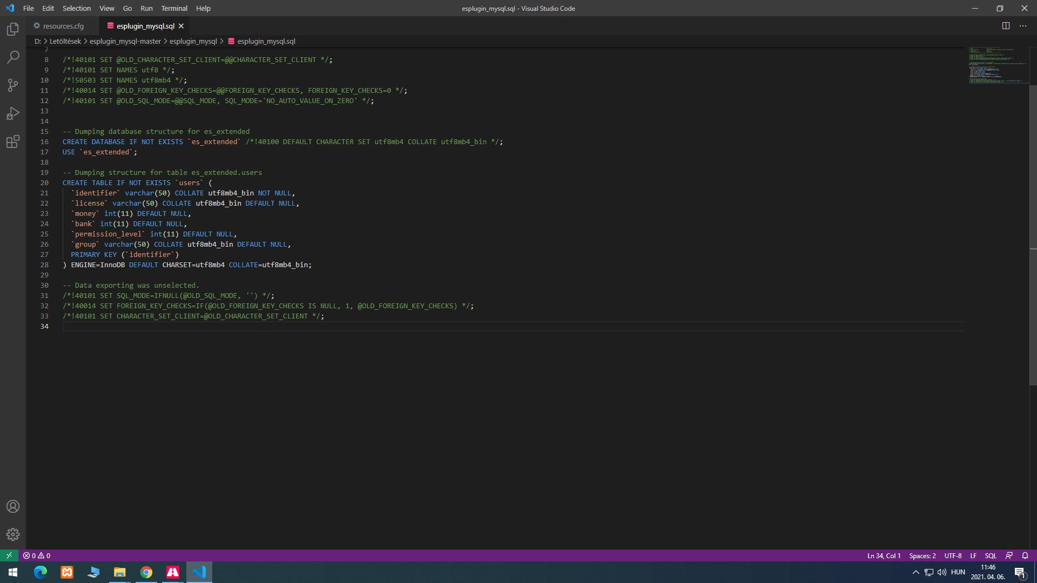The image size is (1037, 583).
Task: Change UTF-8 file encoding selector
Action: pos(953,555)
